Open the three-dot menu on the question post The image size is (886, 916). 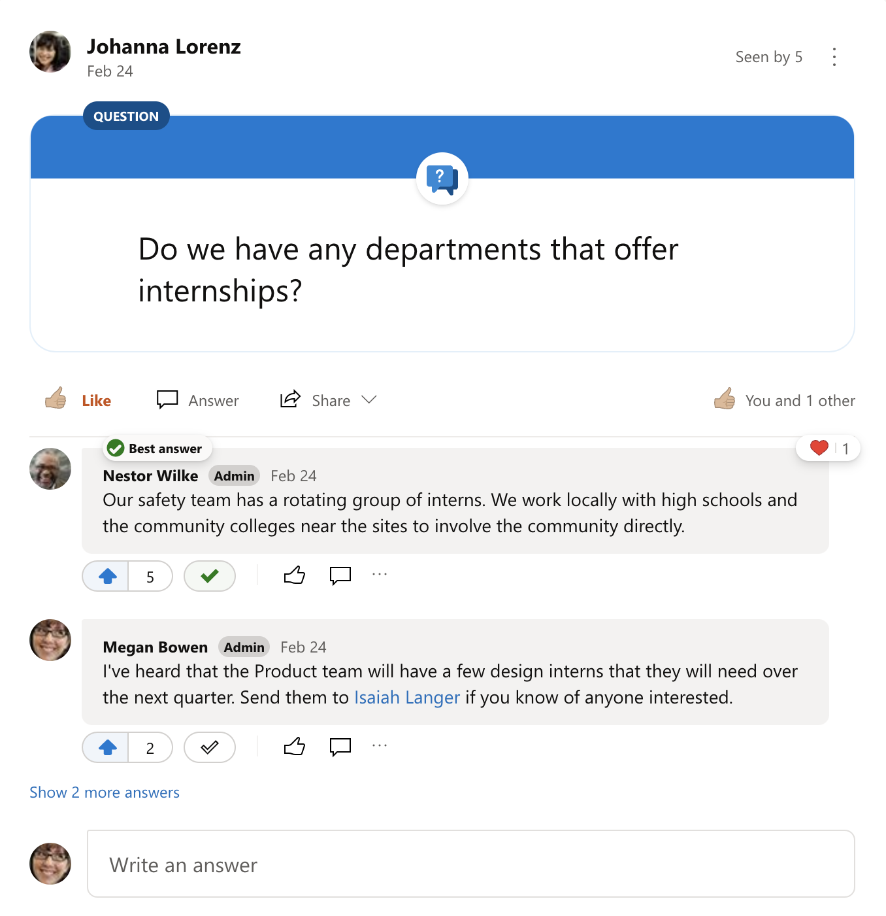point(834,57)
